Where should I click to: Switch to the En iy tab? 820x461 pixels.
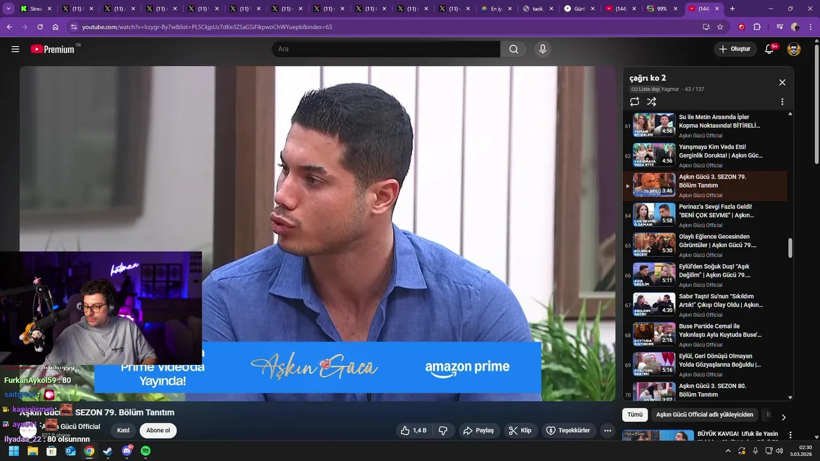click(496, 9)
